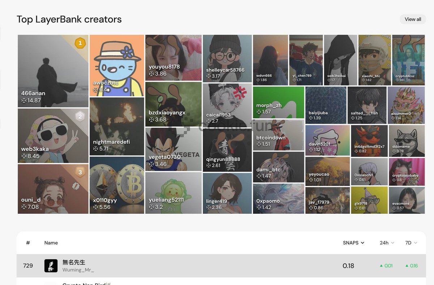The image size is (434, 285).
Task: Open the in4dg0ltmd3f2x7 creator tile
Action: (x=369, y=141)
